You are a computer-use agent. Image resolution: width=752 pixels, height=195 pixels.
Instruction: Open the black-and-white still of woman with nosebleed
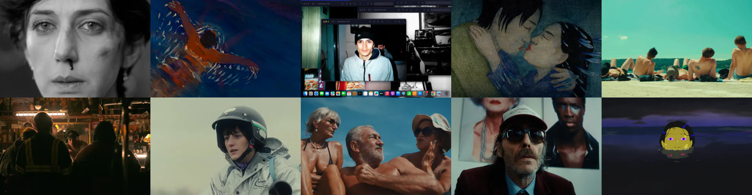tap(75, 48)
